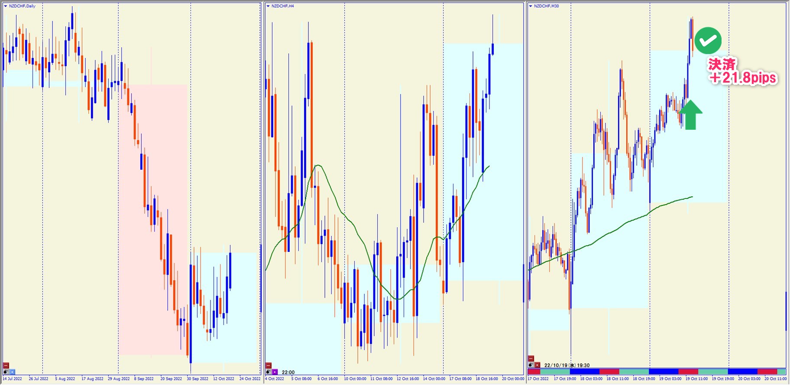Click the 19 Oct 19:00 date on M30 axis
Viewport: 790px width, 385px height.
pyautogui.click(x=723, y=379)
